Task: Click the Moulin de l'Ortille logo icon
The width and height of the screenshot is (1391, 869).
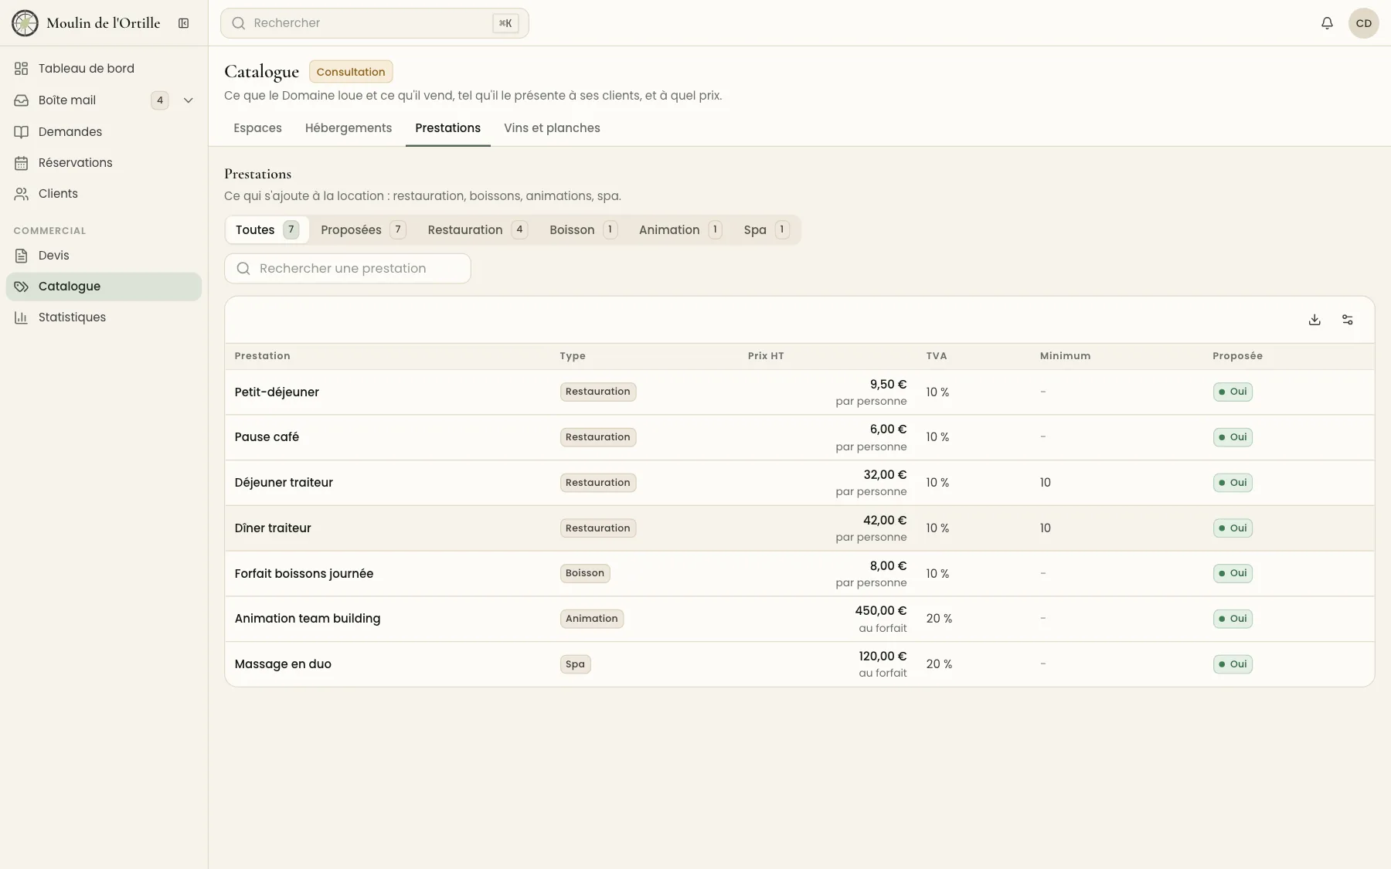Action: coord(25,23)
